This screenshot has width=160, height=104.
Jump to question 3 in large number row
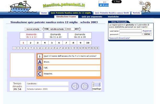click(38, 43)
